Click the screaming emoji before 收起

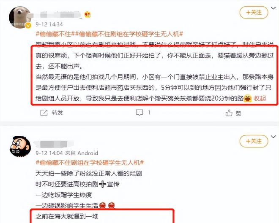[x=247, y=98]
